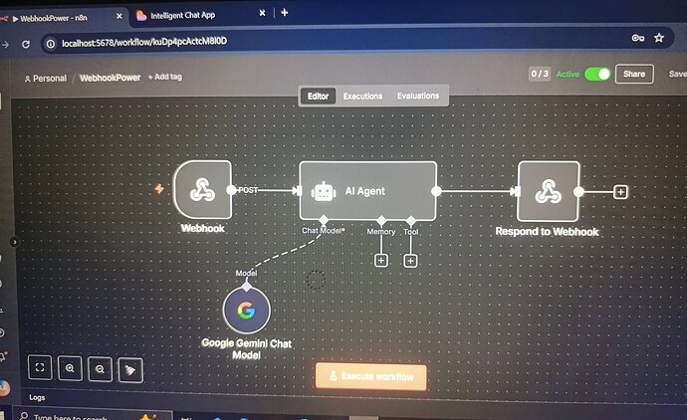Click the Execute workflow button
This screenshot has height=420, width=687.
coord(370,376)
